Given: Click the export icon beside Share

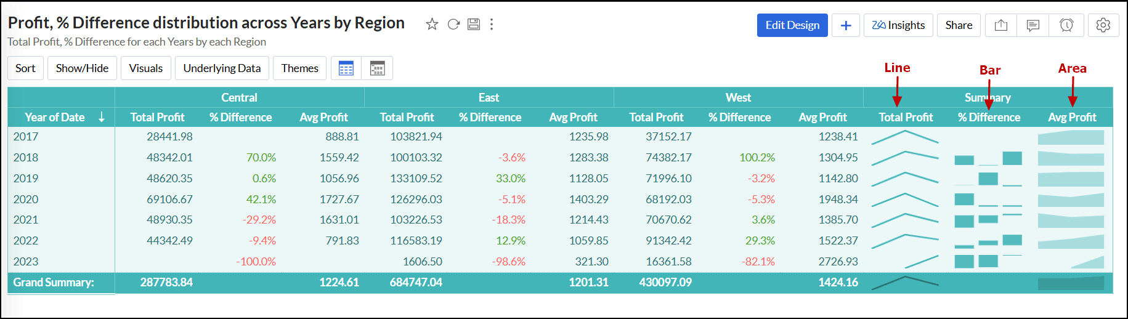Looking at the screenshot, I should coord(1001,25).
